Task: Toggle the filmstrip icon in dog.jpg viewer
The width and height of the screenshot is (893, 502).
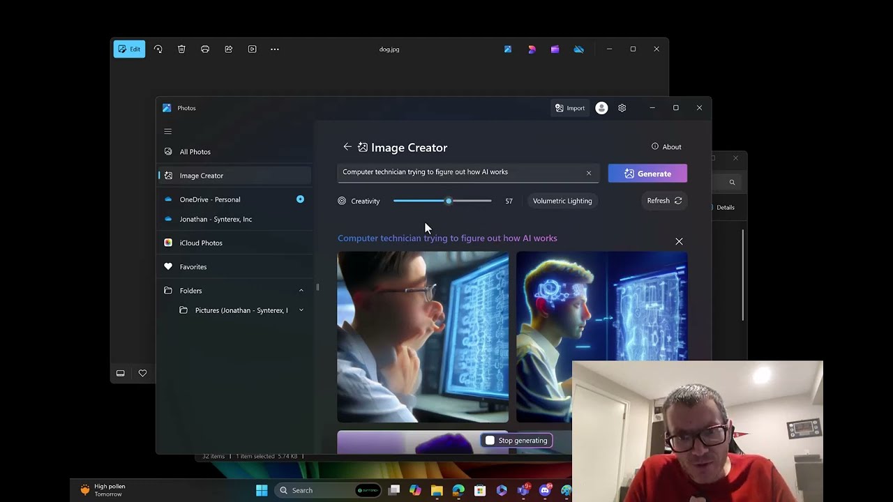Action: pos(121,374)
